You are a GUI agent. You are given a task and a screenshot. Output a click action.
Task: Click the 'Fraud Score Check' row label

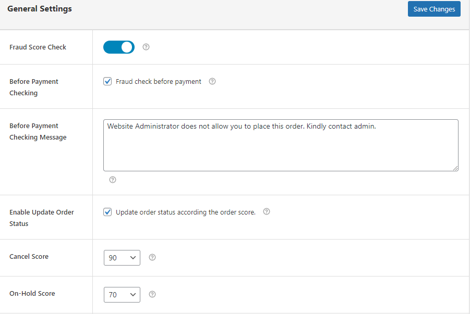(x=38, y=47)
